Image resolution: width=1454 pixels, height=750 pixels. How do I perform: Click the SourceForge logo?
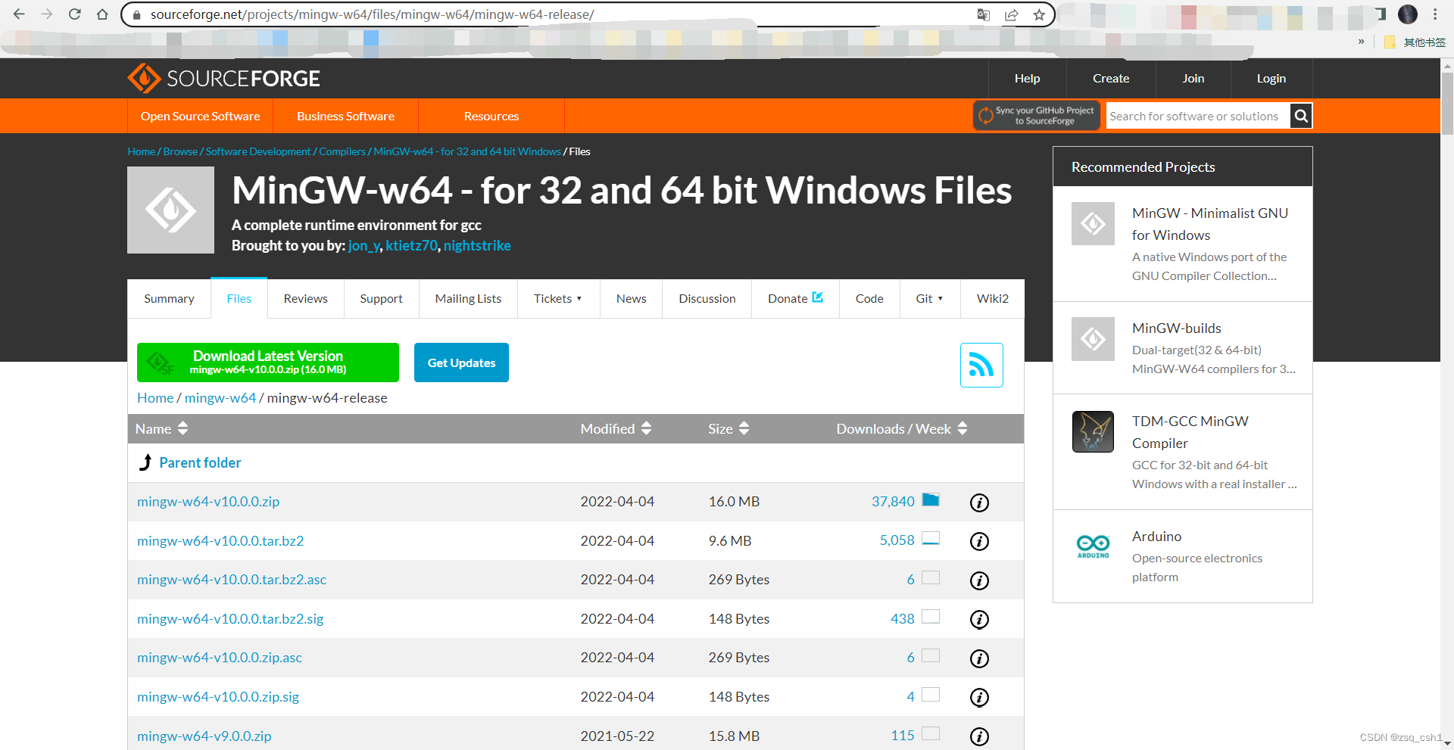(x=223, y=78)
